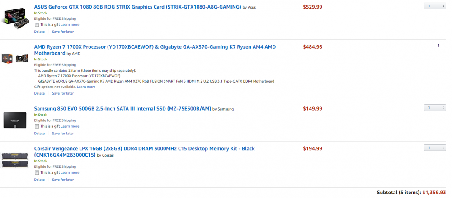Open the Samsung 850 EVO 500GB product link
The height and width of the screenshot is (198, 452).
click(122, 109)
